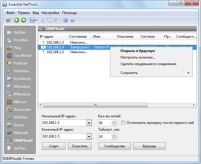
Task: Enable 'Остановить проверку после первого' checkbox
Action: [123, 123]
